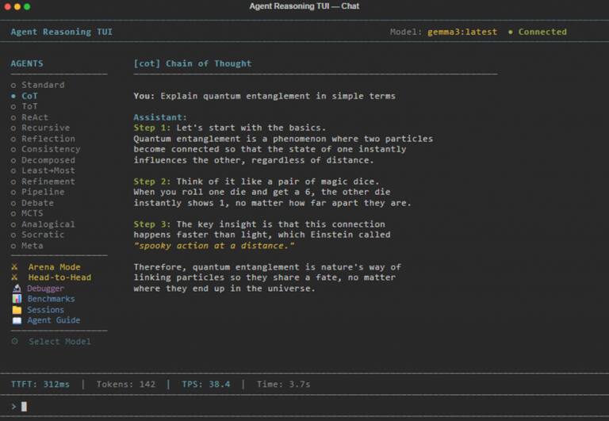This screenshot has width=609, height=421.
Task: Open Select Model chooser
Action: [x=59, y=342]
